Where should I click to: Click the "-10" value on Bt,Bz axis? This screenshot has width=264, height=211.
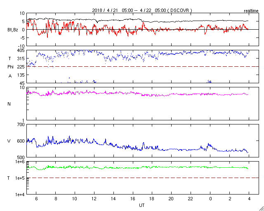point(21,46)
